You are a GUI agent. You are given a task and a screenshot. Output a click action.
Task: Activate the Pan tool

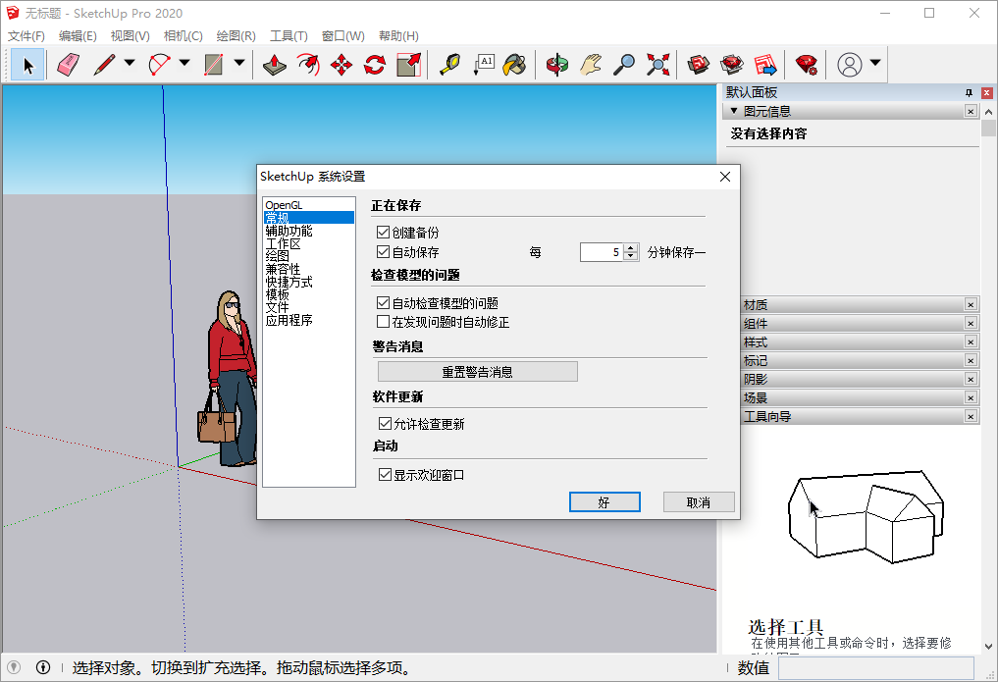click(x=591, y=65)
